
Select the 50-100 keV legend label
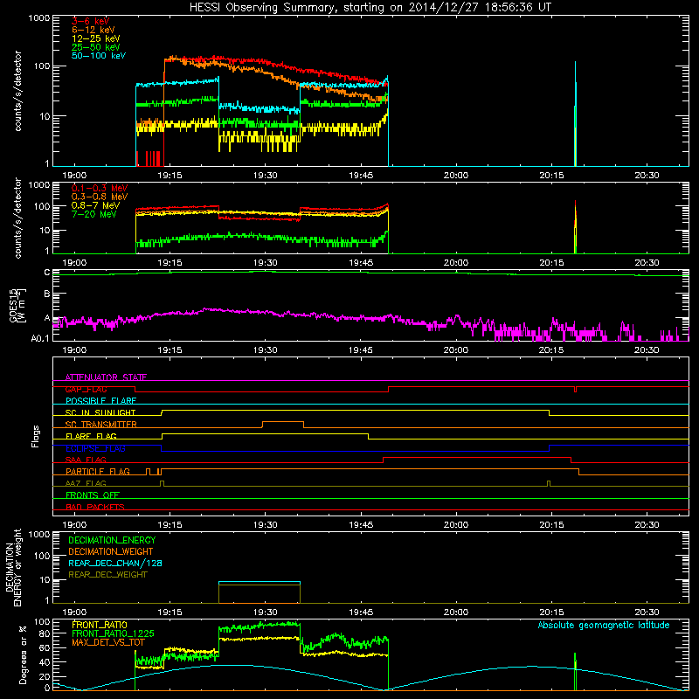(x=99, y=56)
